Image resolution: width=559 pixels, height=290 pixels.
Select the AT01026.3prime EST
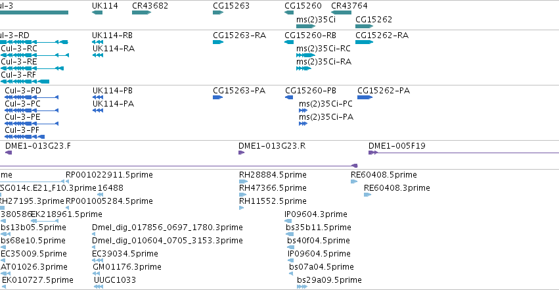tap(34, 267)
